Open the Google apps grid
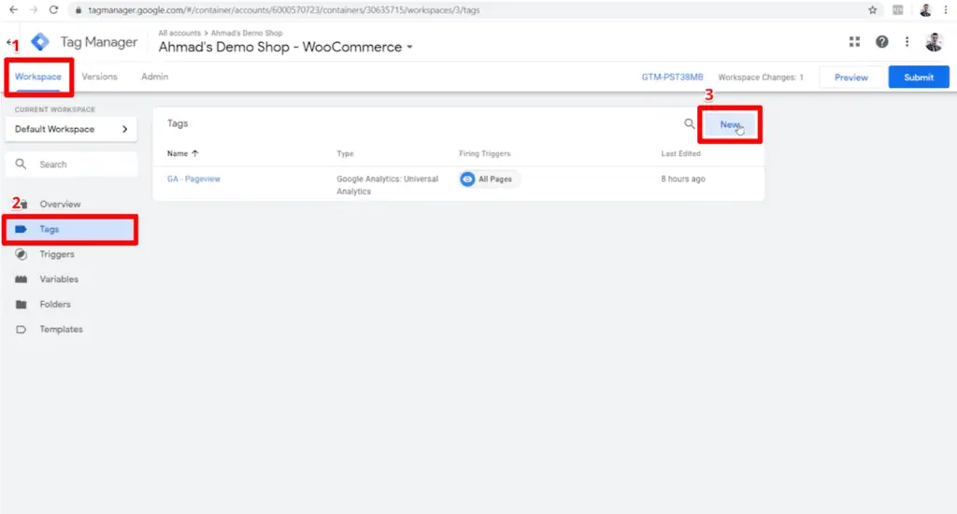Image resolution: width=957 pixels, height=514 pixels. pyautogui.click(x=854, y=41)
